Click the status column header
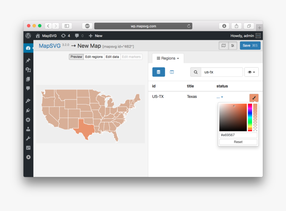The image size is (286, 211). click(222, 86)
